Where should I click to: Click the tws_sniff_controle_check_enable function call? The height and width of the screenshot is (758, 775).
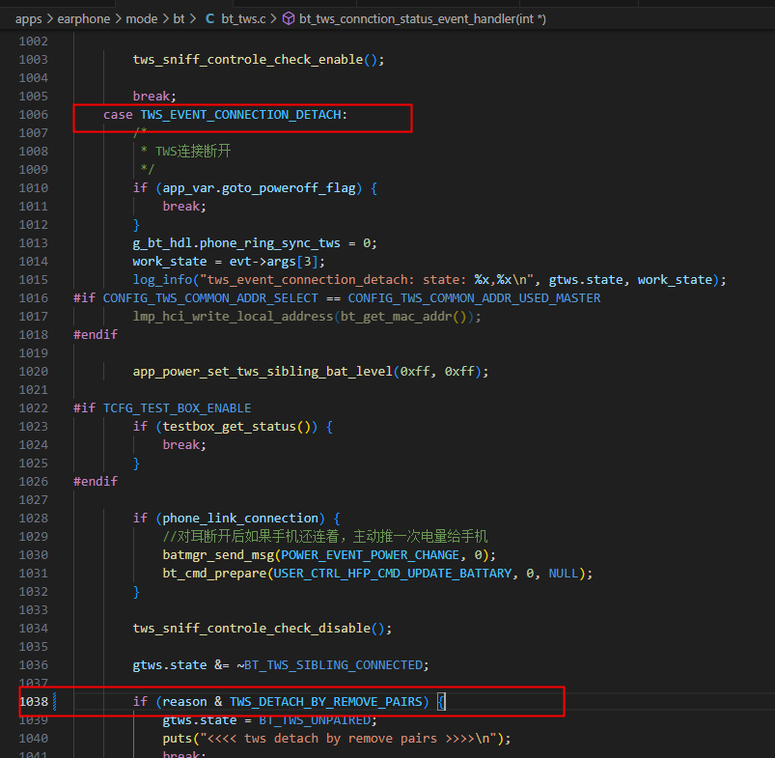tap(248, 60)
